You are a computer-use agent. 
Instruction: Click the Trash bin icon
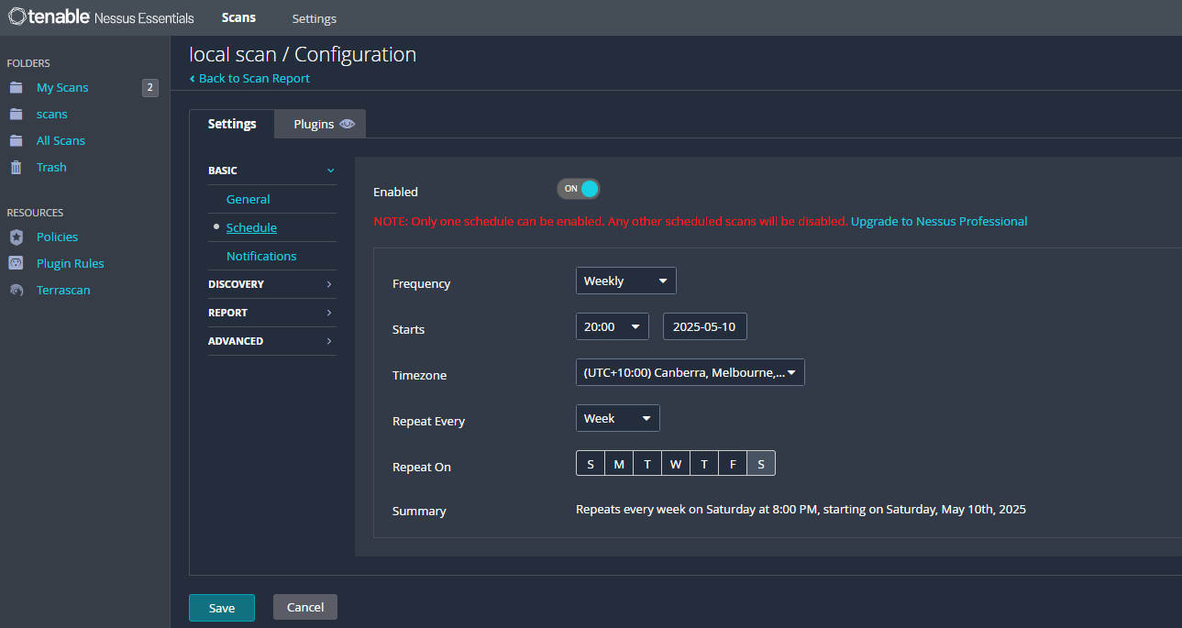pyautogui.click(x=16, y=168)
